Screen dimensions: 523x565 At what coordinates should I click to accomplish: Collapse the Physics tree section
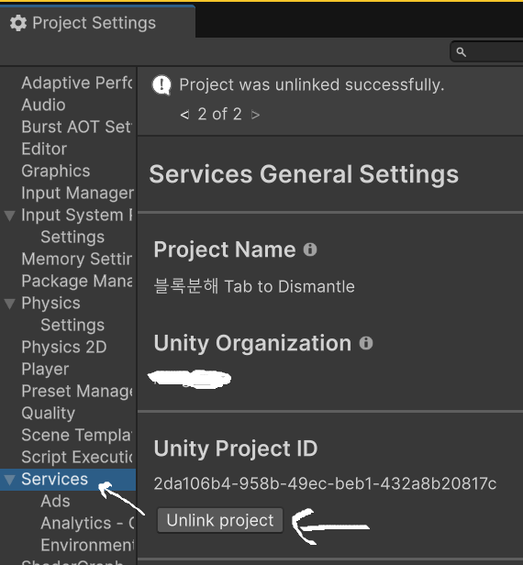(x=10, y=304)
